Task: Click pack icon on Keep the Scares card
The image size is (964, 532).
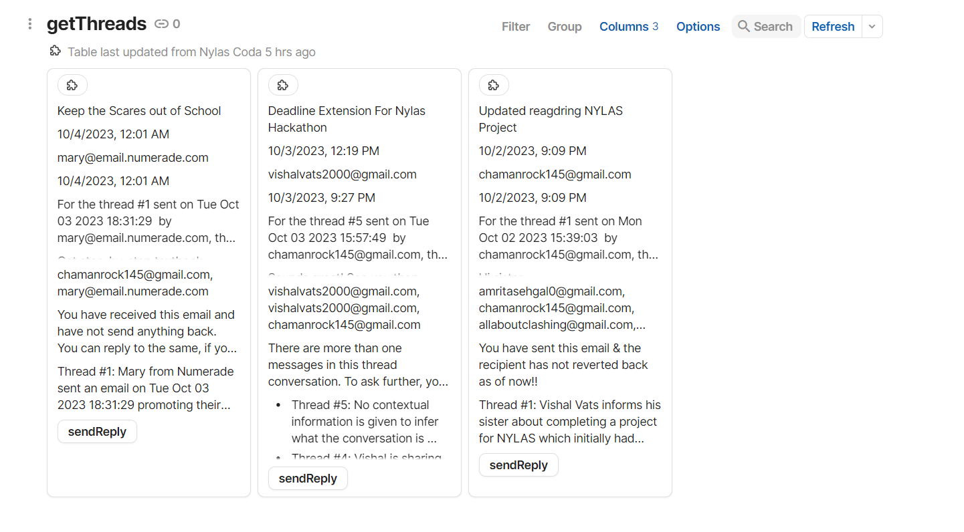Action: coord(72,85)
